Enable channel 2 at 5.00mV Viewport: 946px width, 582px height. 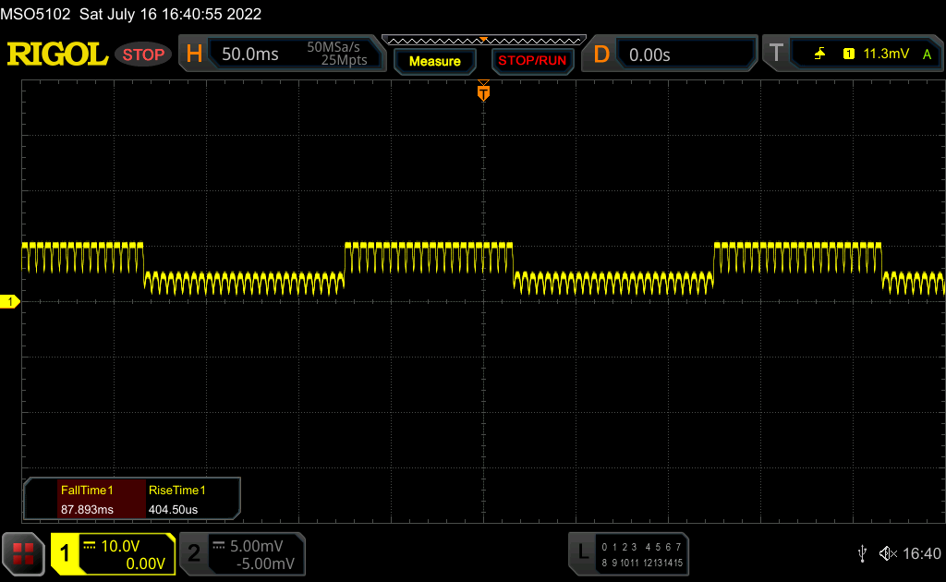click(242, 553)
